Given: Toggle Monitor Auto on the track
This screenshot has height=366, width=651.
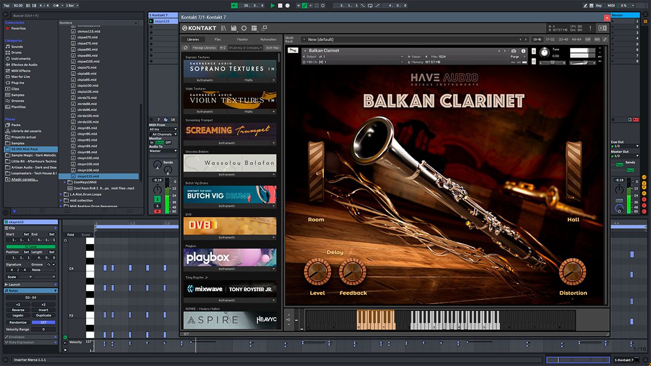Looking at the screenshot, I should point(159,143).
